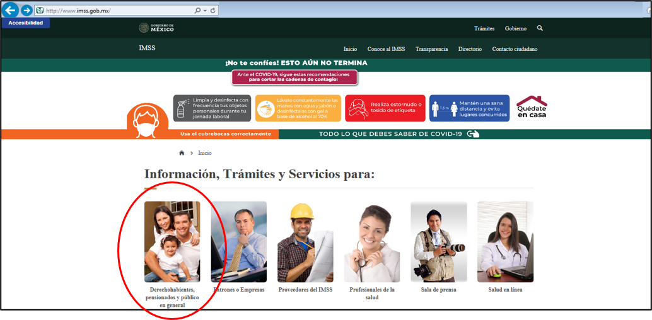Click the Inicio breadcrumb text
This screenshot has height=320, width=652.
coord(204,153)
